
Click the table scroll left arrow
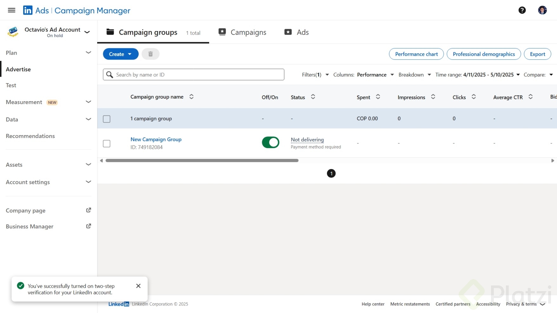coord(101,160)
